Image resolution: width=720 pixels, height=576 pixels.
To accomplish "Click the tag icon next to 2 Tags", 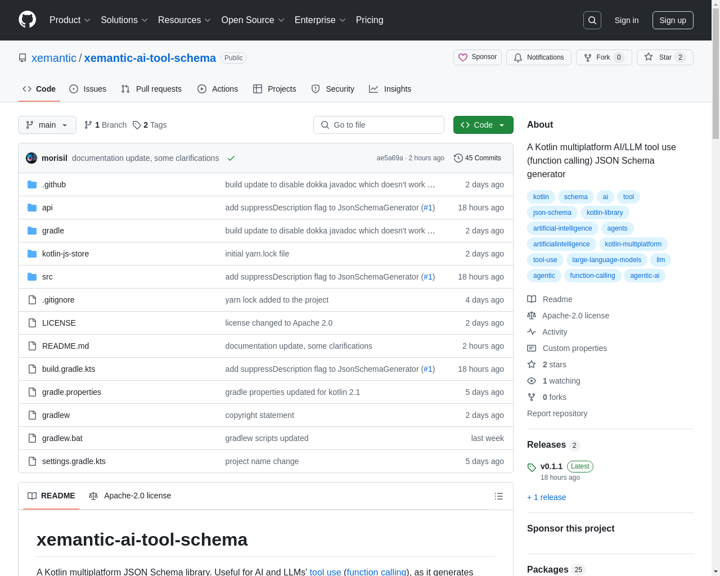I will coord(137,125).
